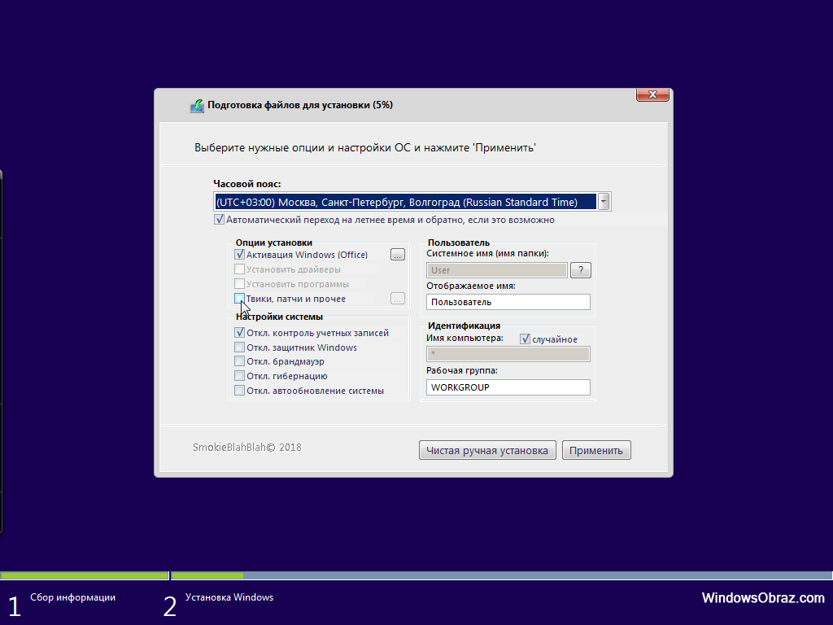Toggle automatic daylight saving time checkbox

[x=220, y=220]
